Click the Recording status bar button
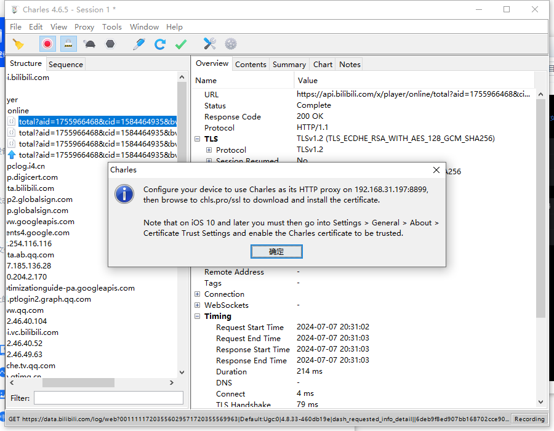Image resolution: width=554 pixels, height=431 pixels. (x=529, y=419)
